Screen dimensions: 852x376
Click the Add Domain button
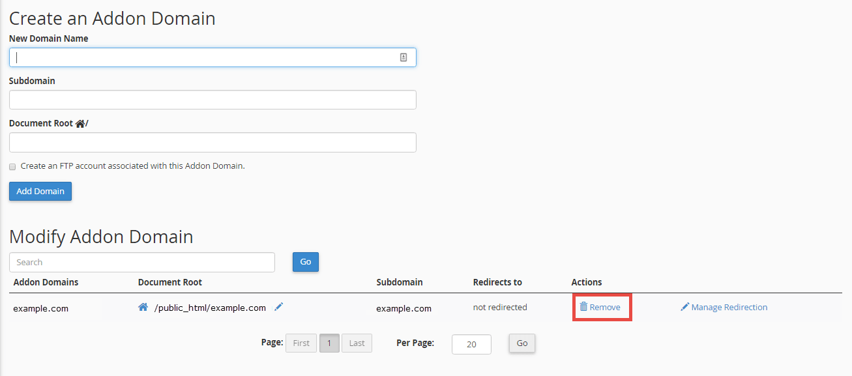pyautogui.click(x=40, y=191)
